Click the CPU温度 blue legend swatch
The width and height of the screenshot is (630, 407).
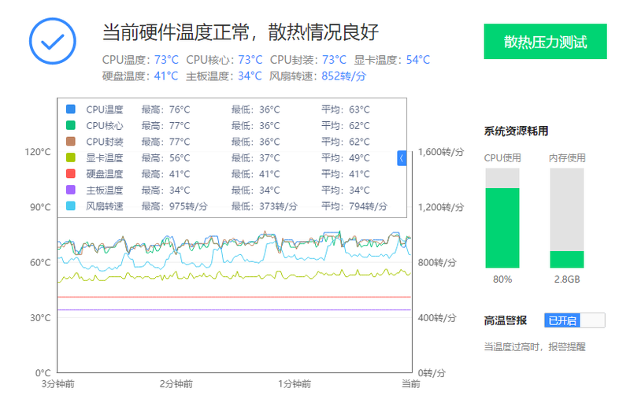click(70, 109)
